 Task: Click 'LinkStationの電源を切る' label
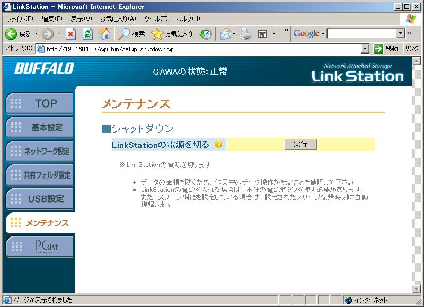pos(161,145)
